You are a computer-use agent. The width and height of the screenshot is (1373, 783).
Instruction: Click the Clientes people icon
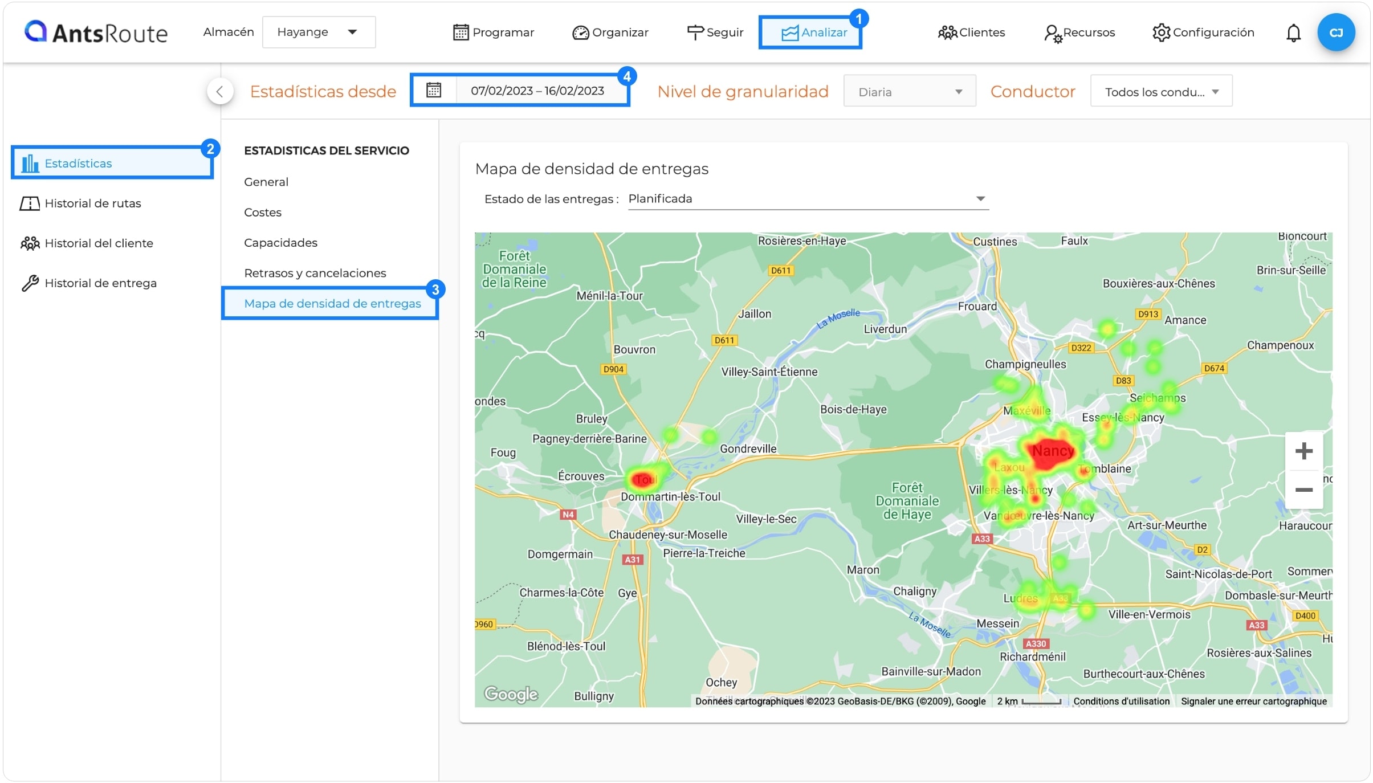coord(947,32)
